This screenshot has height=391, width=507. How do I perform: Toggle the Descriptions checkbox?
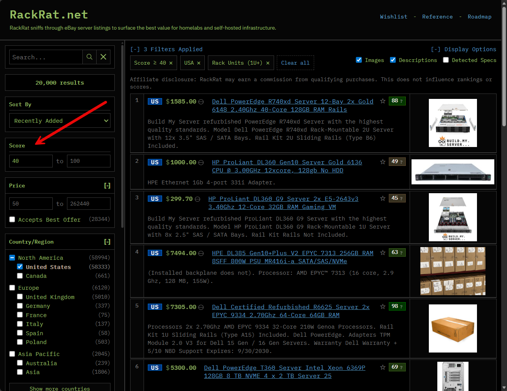[x=393, y=60]
